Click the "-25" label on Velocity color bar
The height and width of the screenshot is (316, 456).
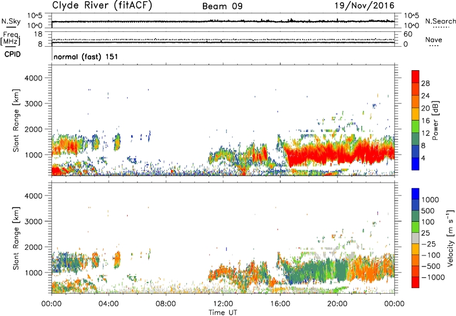pyautogui.click(x=429, y=244)
